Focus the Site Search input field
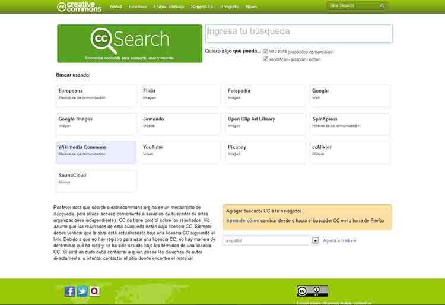 click(x=354, y=6)
